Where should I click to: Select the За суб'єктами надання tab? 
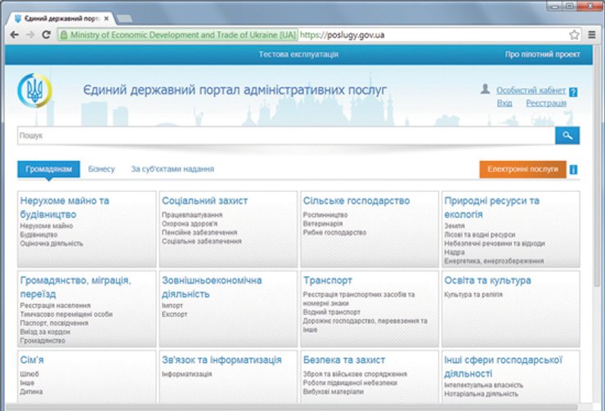173,169
